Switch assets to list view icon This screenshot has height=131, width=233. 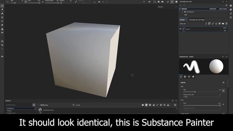pos(175,105)
